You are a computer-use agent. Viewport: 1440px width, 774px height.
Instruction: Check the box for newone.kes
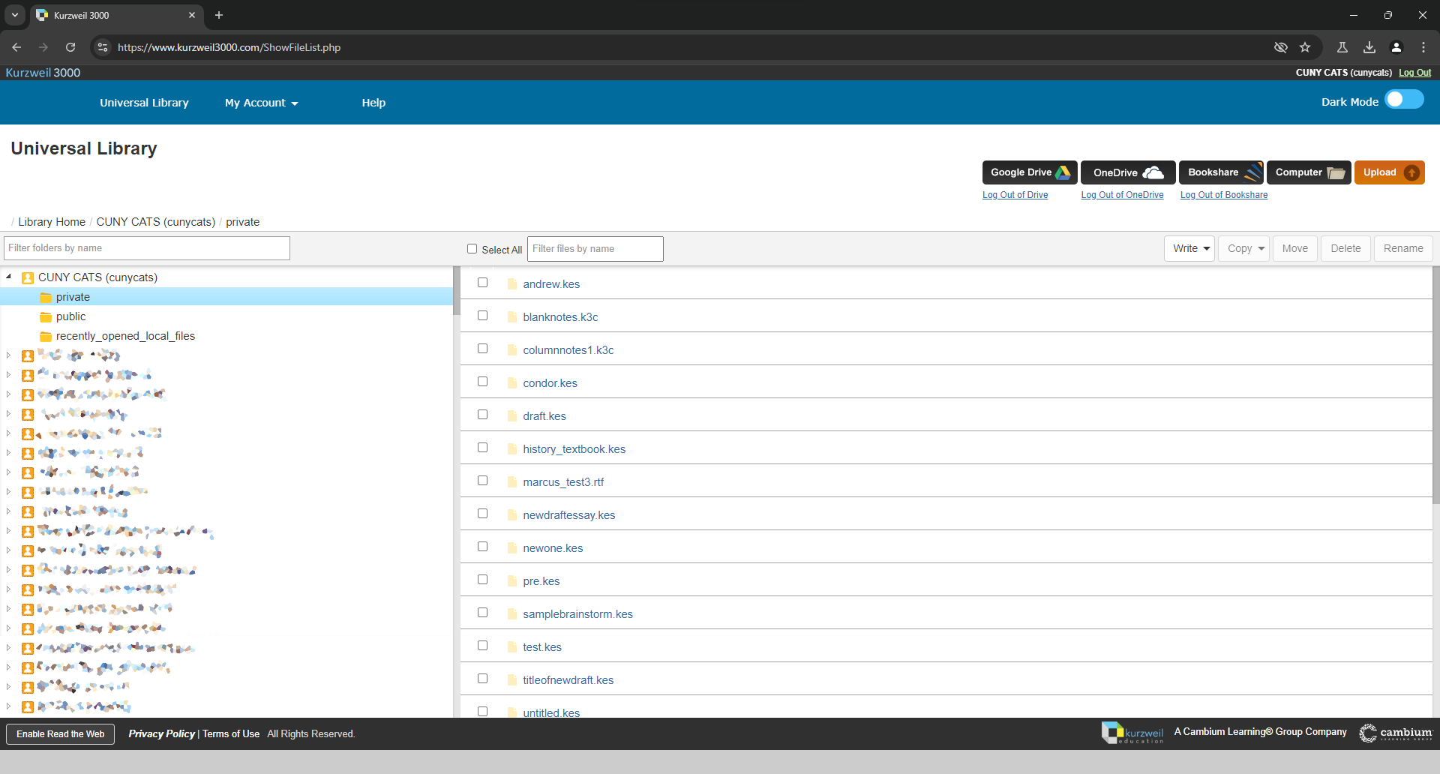coord(482,547)
